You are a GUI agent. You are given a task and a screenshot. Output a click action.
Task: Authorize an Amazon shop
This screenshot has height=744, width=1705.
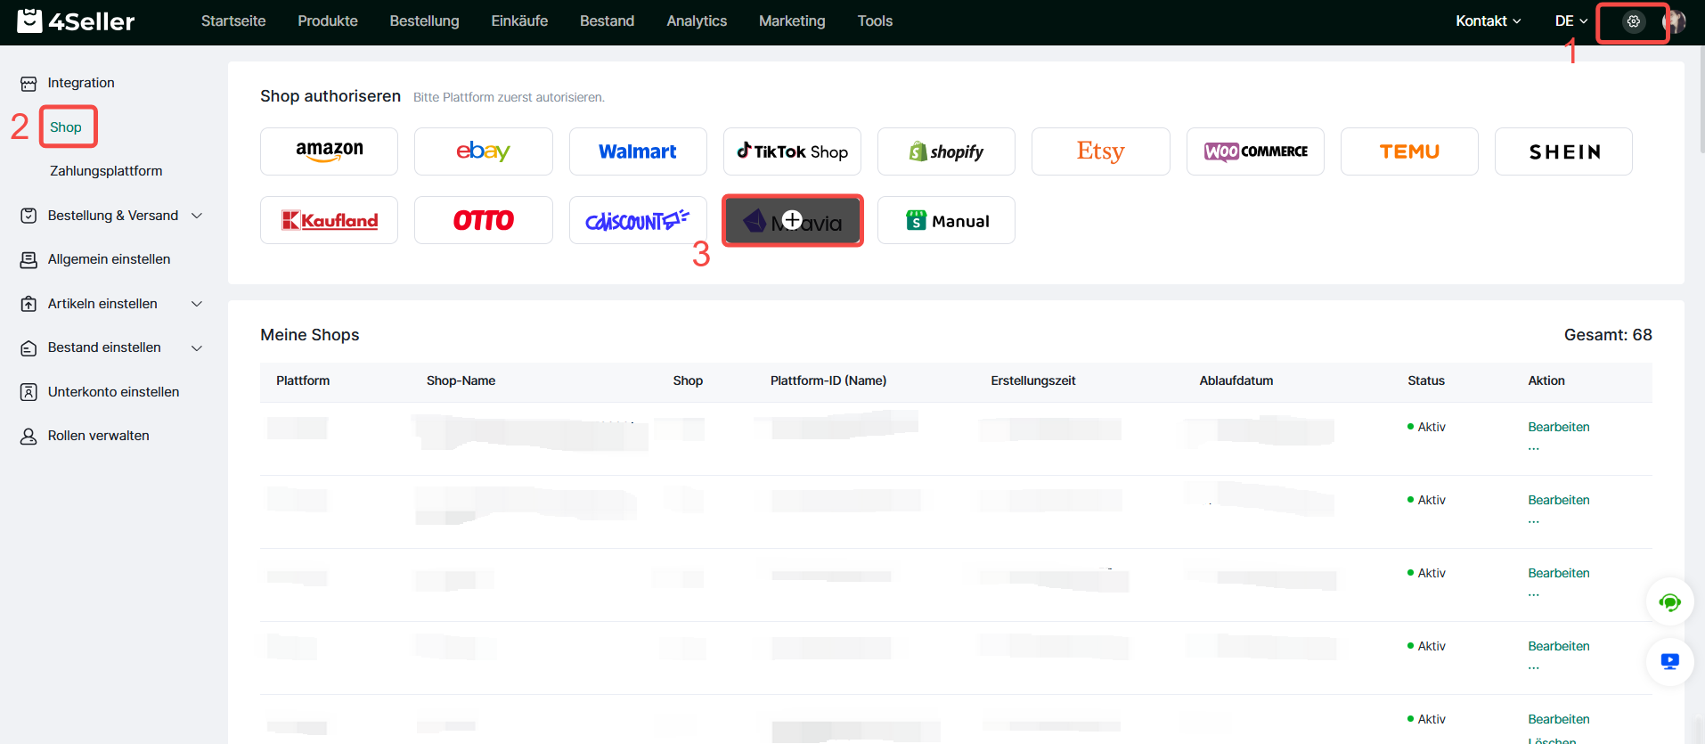(x=329, y=151)
